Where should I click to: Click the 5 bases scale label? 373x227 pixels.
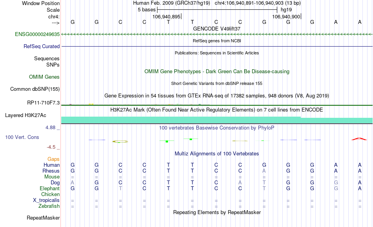point(146,10)
